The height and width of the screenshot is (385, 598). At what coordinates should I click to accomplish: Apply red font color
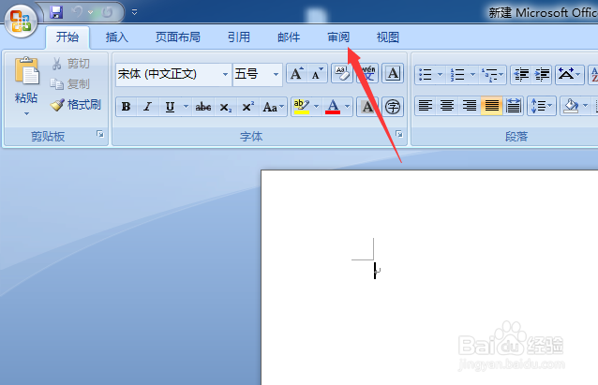pos(333,107)
